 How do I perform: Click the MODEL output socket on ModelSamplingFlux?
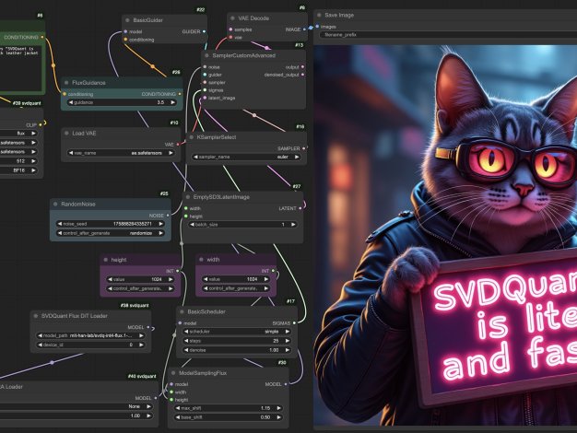pos(286,384)
